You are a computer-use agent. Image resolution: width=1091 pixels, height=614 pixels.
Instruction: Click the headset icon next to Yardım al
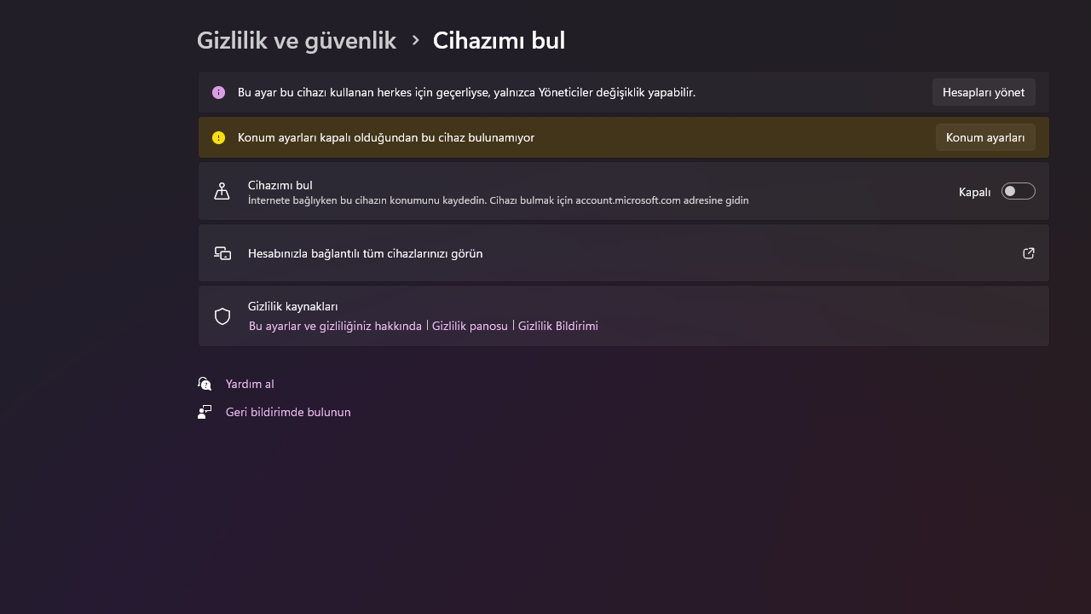pos(205,384)
